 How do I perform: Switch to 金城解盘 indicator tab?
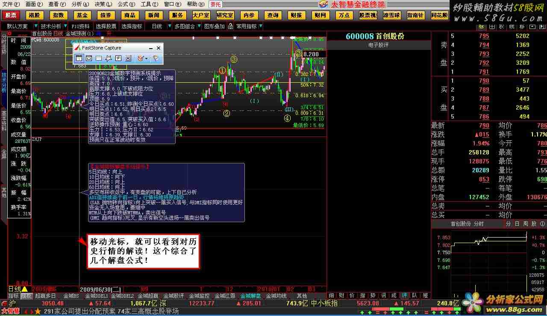251,296
